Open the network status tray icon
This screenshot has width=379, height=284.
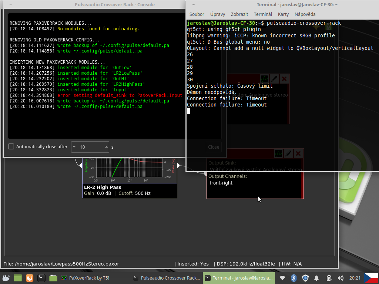(282, 278)
